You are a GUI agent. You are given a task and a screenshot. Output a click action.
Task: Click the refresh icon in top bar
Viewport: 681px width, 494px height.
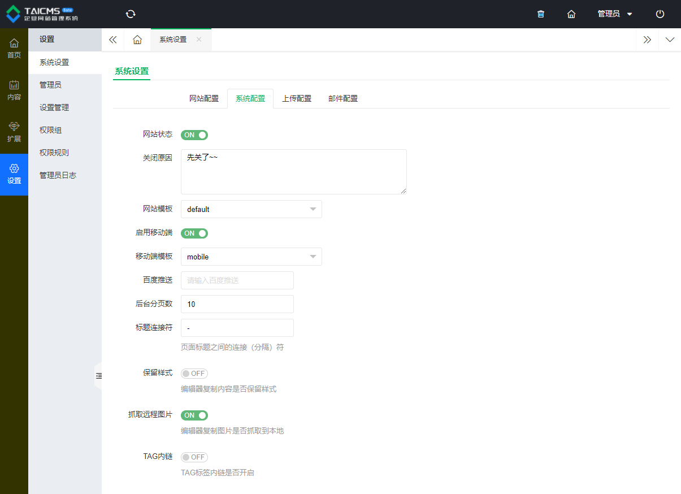131,14
